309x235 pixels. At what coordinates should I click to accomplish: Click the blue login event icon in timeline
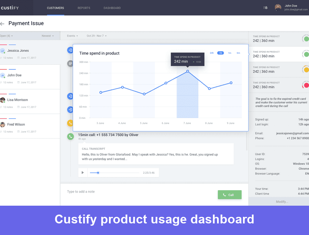point(71,50)
